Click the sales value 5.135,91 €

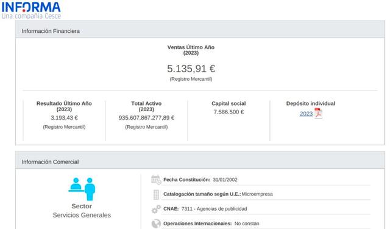tap(191, 69)
